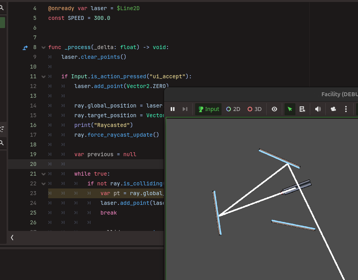Fold the if Input block at line 11

[x=44, y=77]
